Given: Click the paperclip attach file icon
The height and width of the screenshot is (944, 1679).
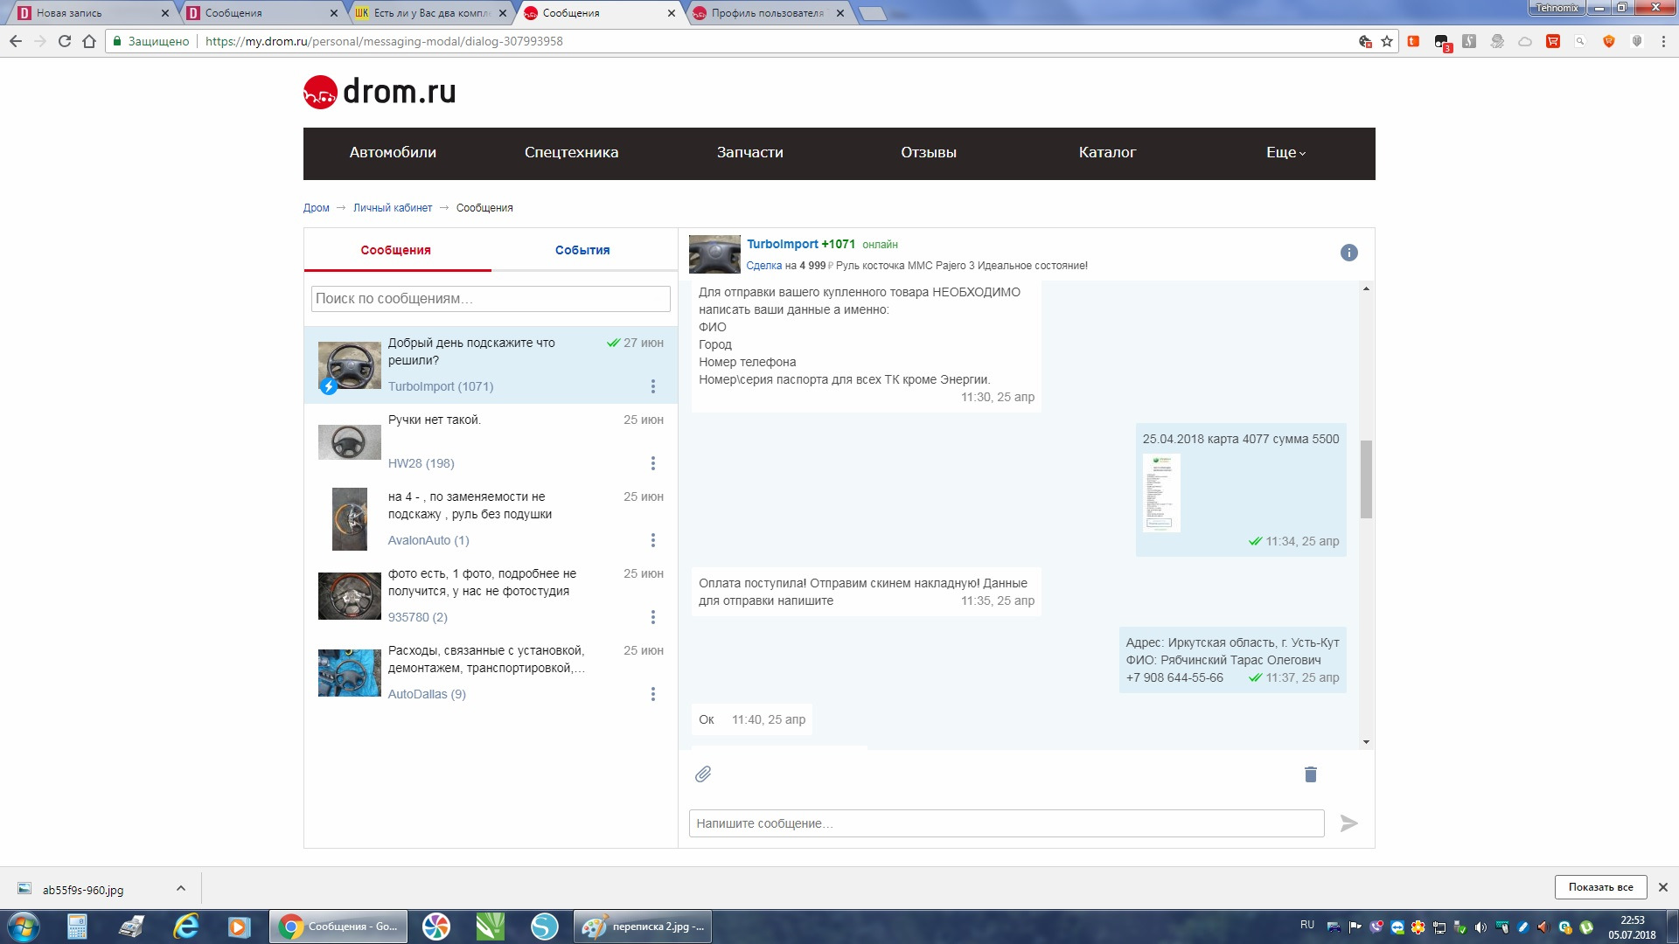Looking at the screenshot, I should click(x=703, y=774).
